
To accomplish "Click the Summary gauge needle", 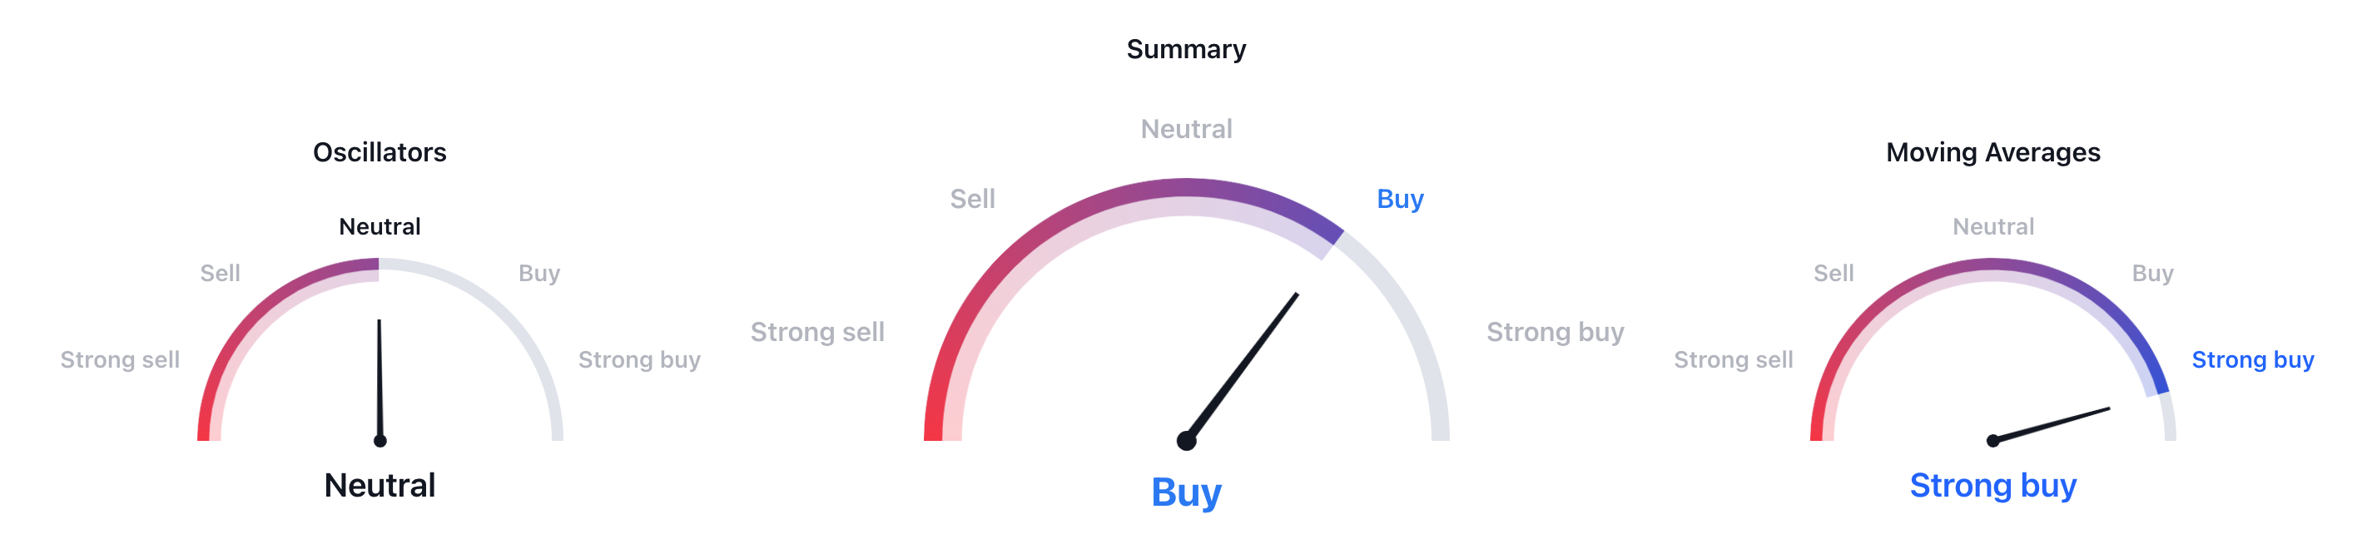I will [x=1242, y=369].
